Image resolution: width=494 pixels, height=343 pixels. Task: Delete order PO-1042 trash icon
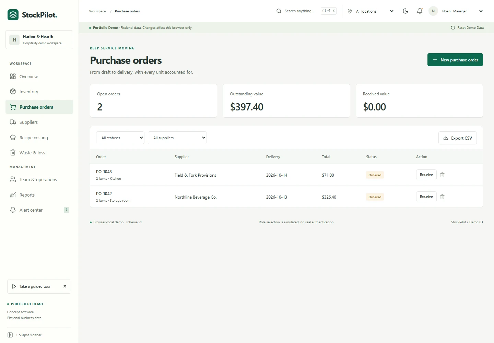click(443, 197)
